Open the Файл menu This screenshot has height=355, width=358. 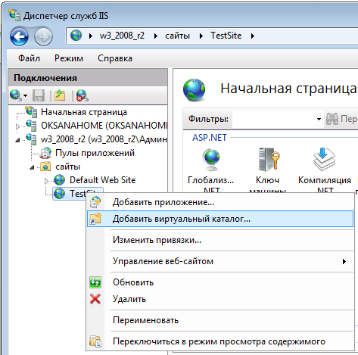(29, 58)
